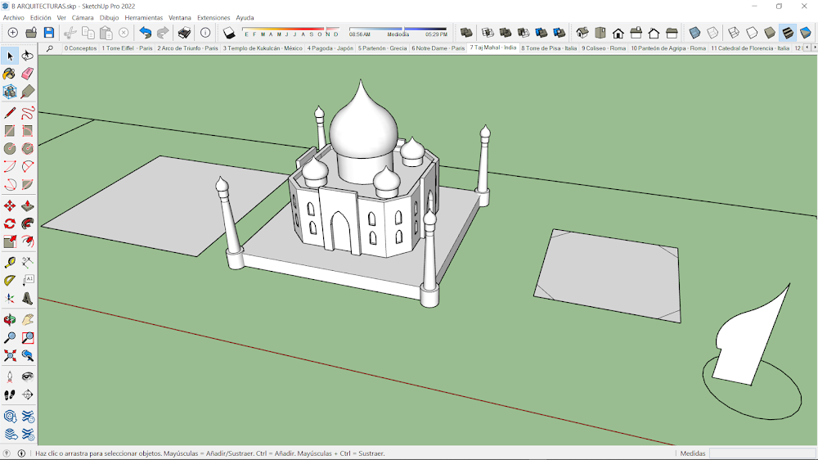Screen dimensions: 818x460
Task: Select the Rectangle tool
Action: pos(10,130)
